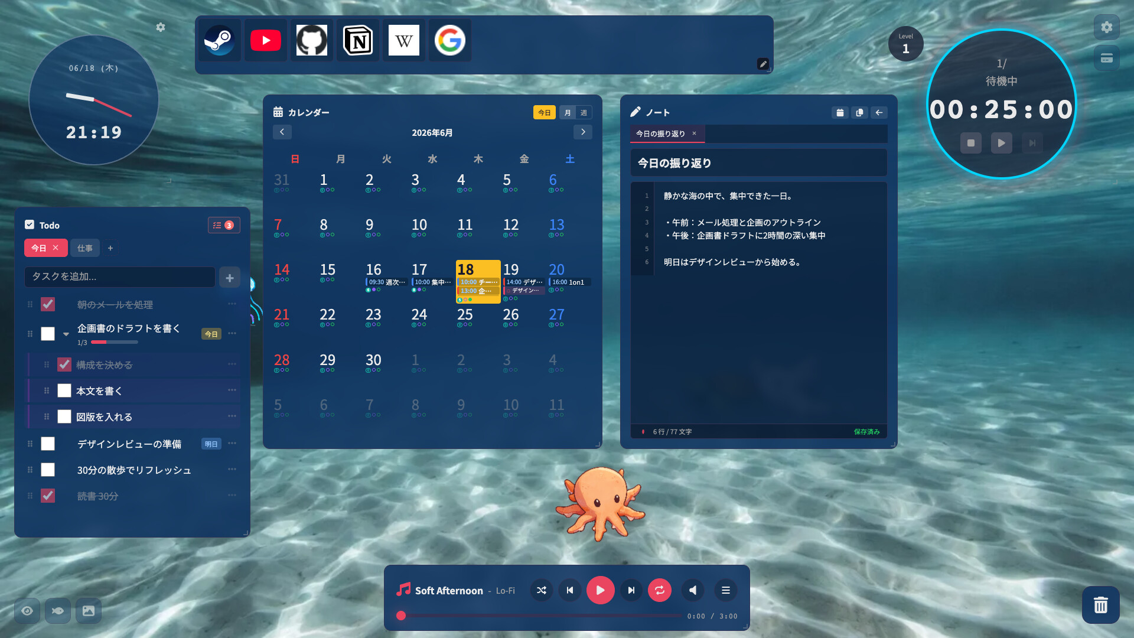
Task: Open the GitHub shortcut icon
Action: coord(312,40)
